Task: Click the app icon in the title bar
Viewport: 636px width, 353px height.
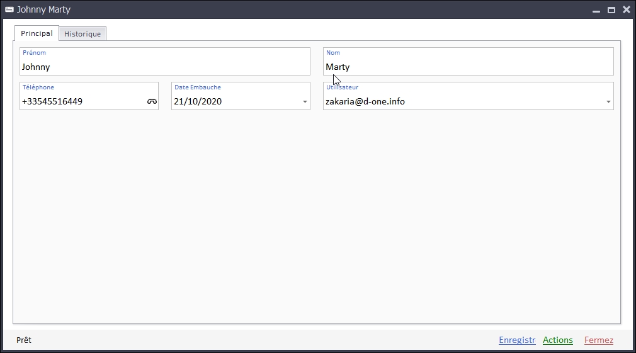Action: tap(9, 9)
